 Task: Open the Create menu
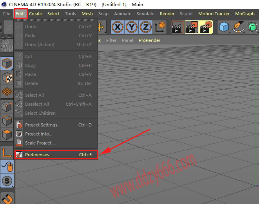click(x=35, y=14)
